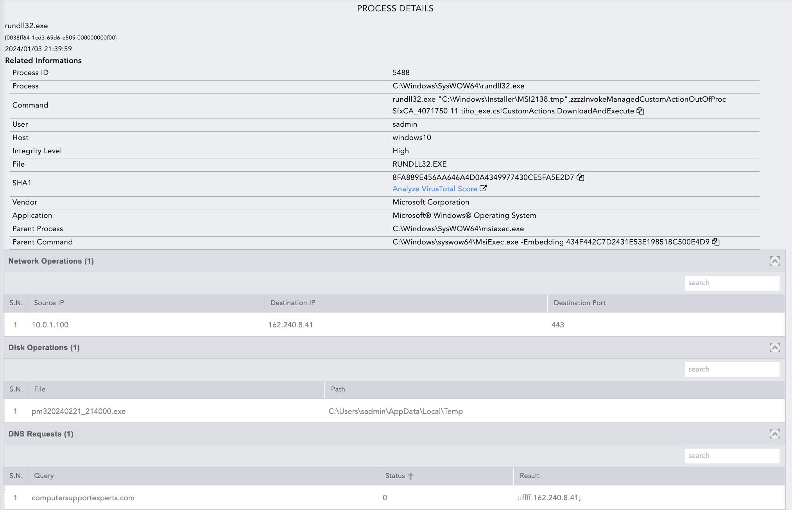This screenshot has height=510, width=792.
Task: Sort DNS table by Query column
Action: pos(44,476)
